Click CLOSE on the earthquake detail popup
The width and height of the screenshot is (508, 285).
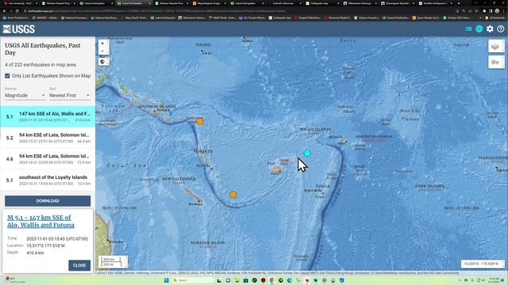(x=79, y=265)
